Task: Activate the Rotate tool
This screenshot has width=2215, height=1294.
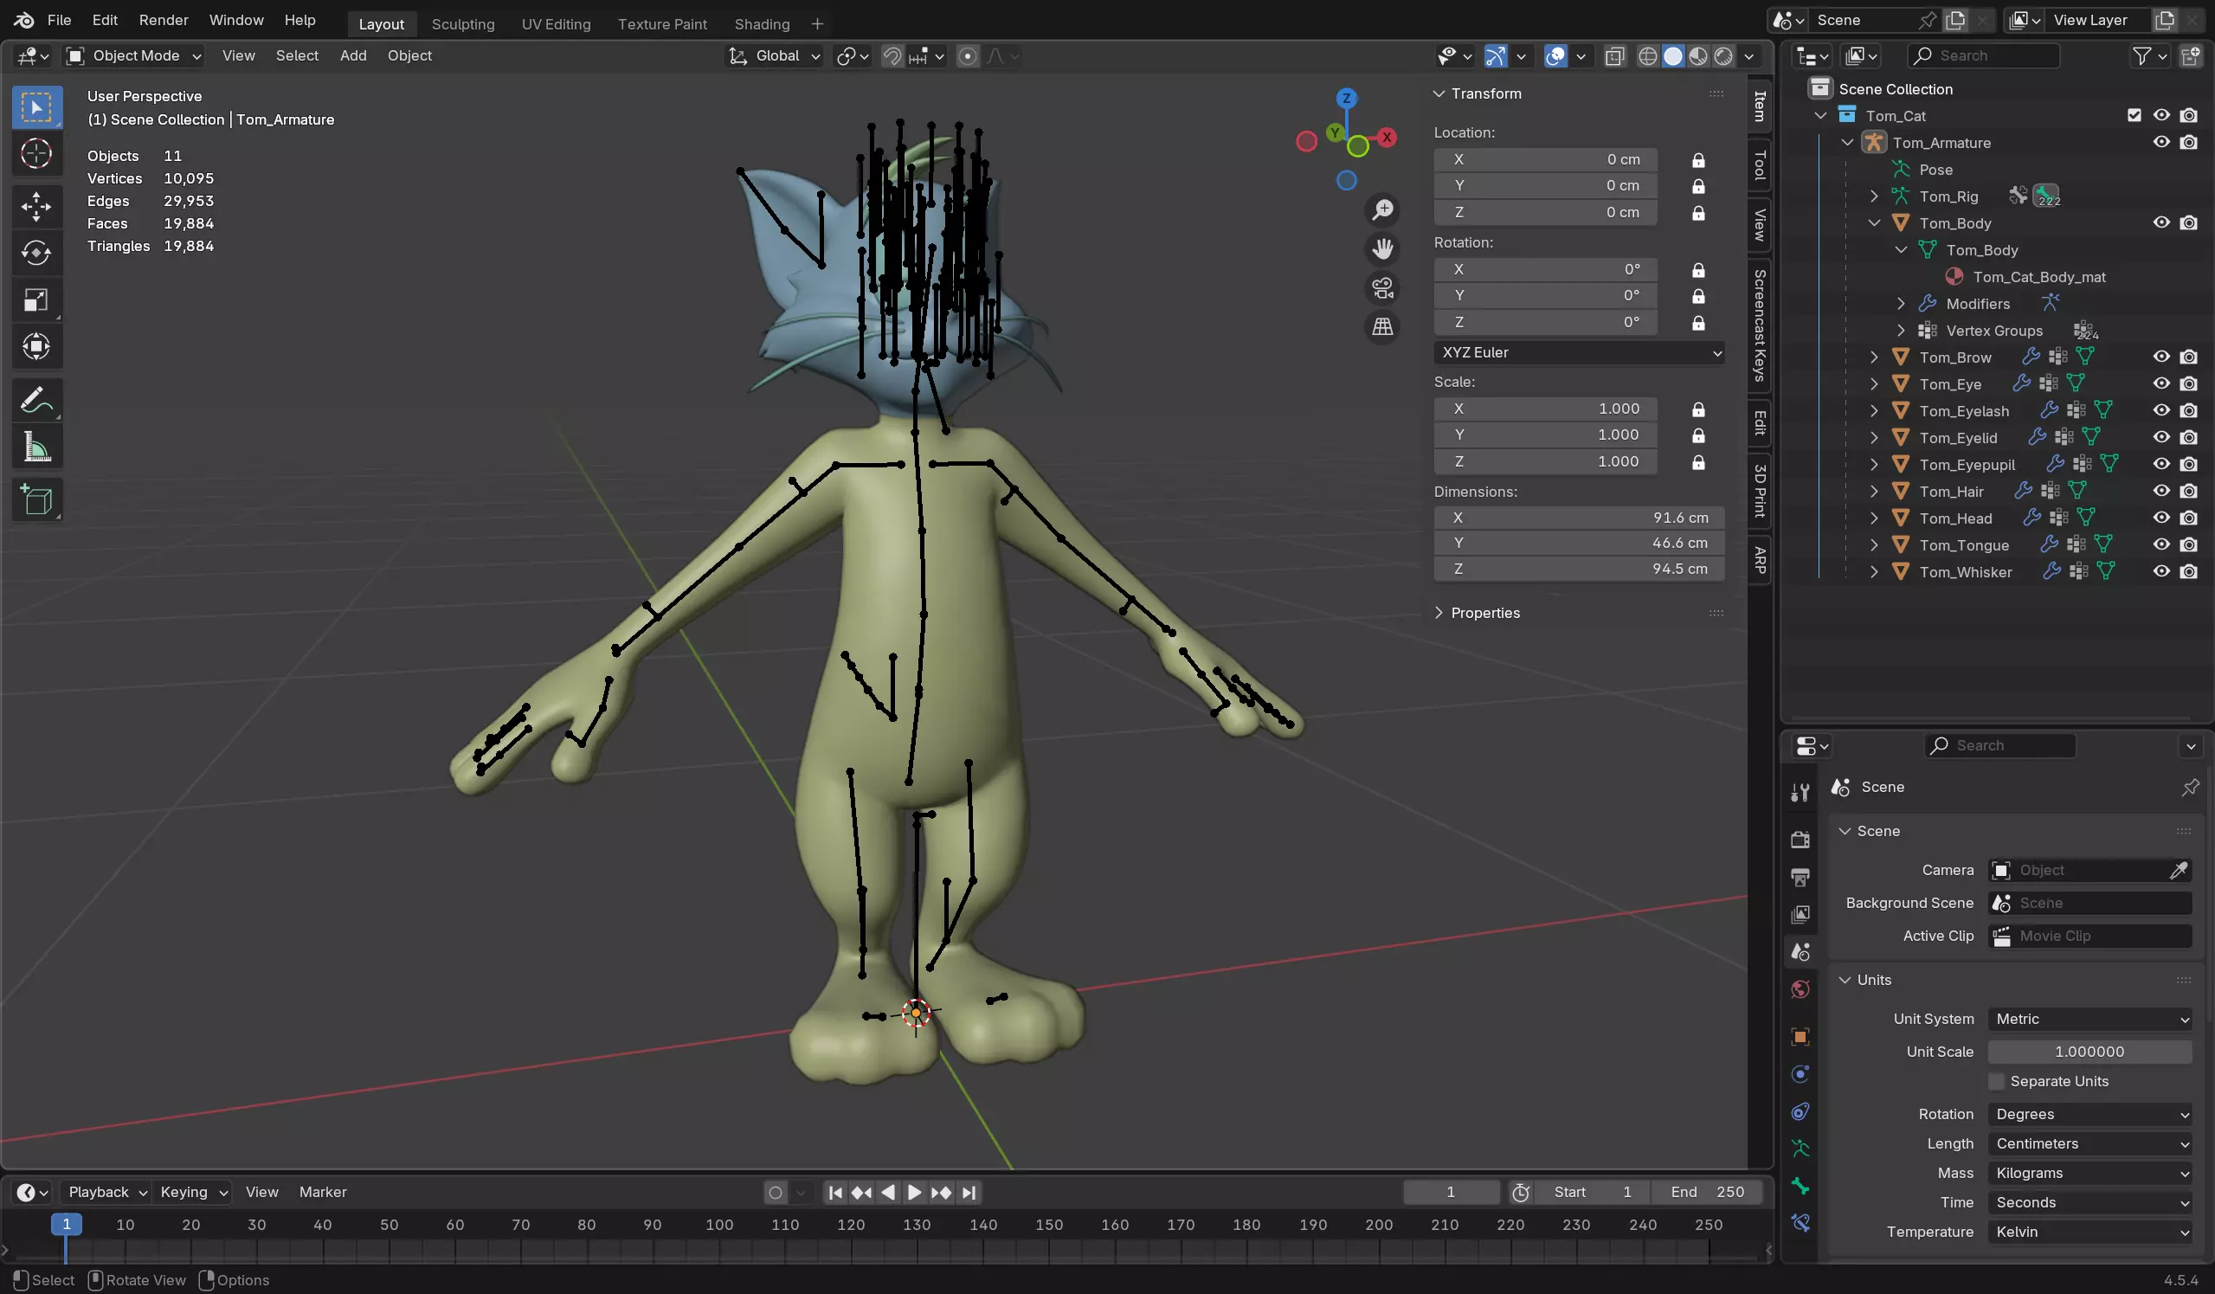Action: (36, 253)
